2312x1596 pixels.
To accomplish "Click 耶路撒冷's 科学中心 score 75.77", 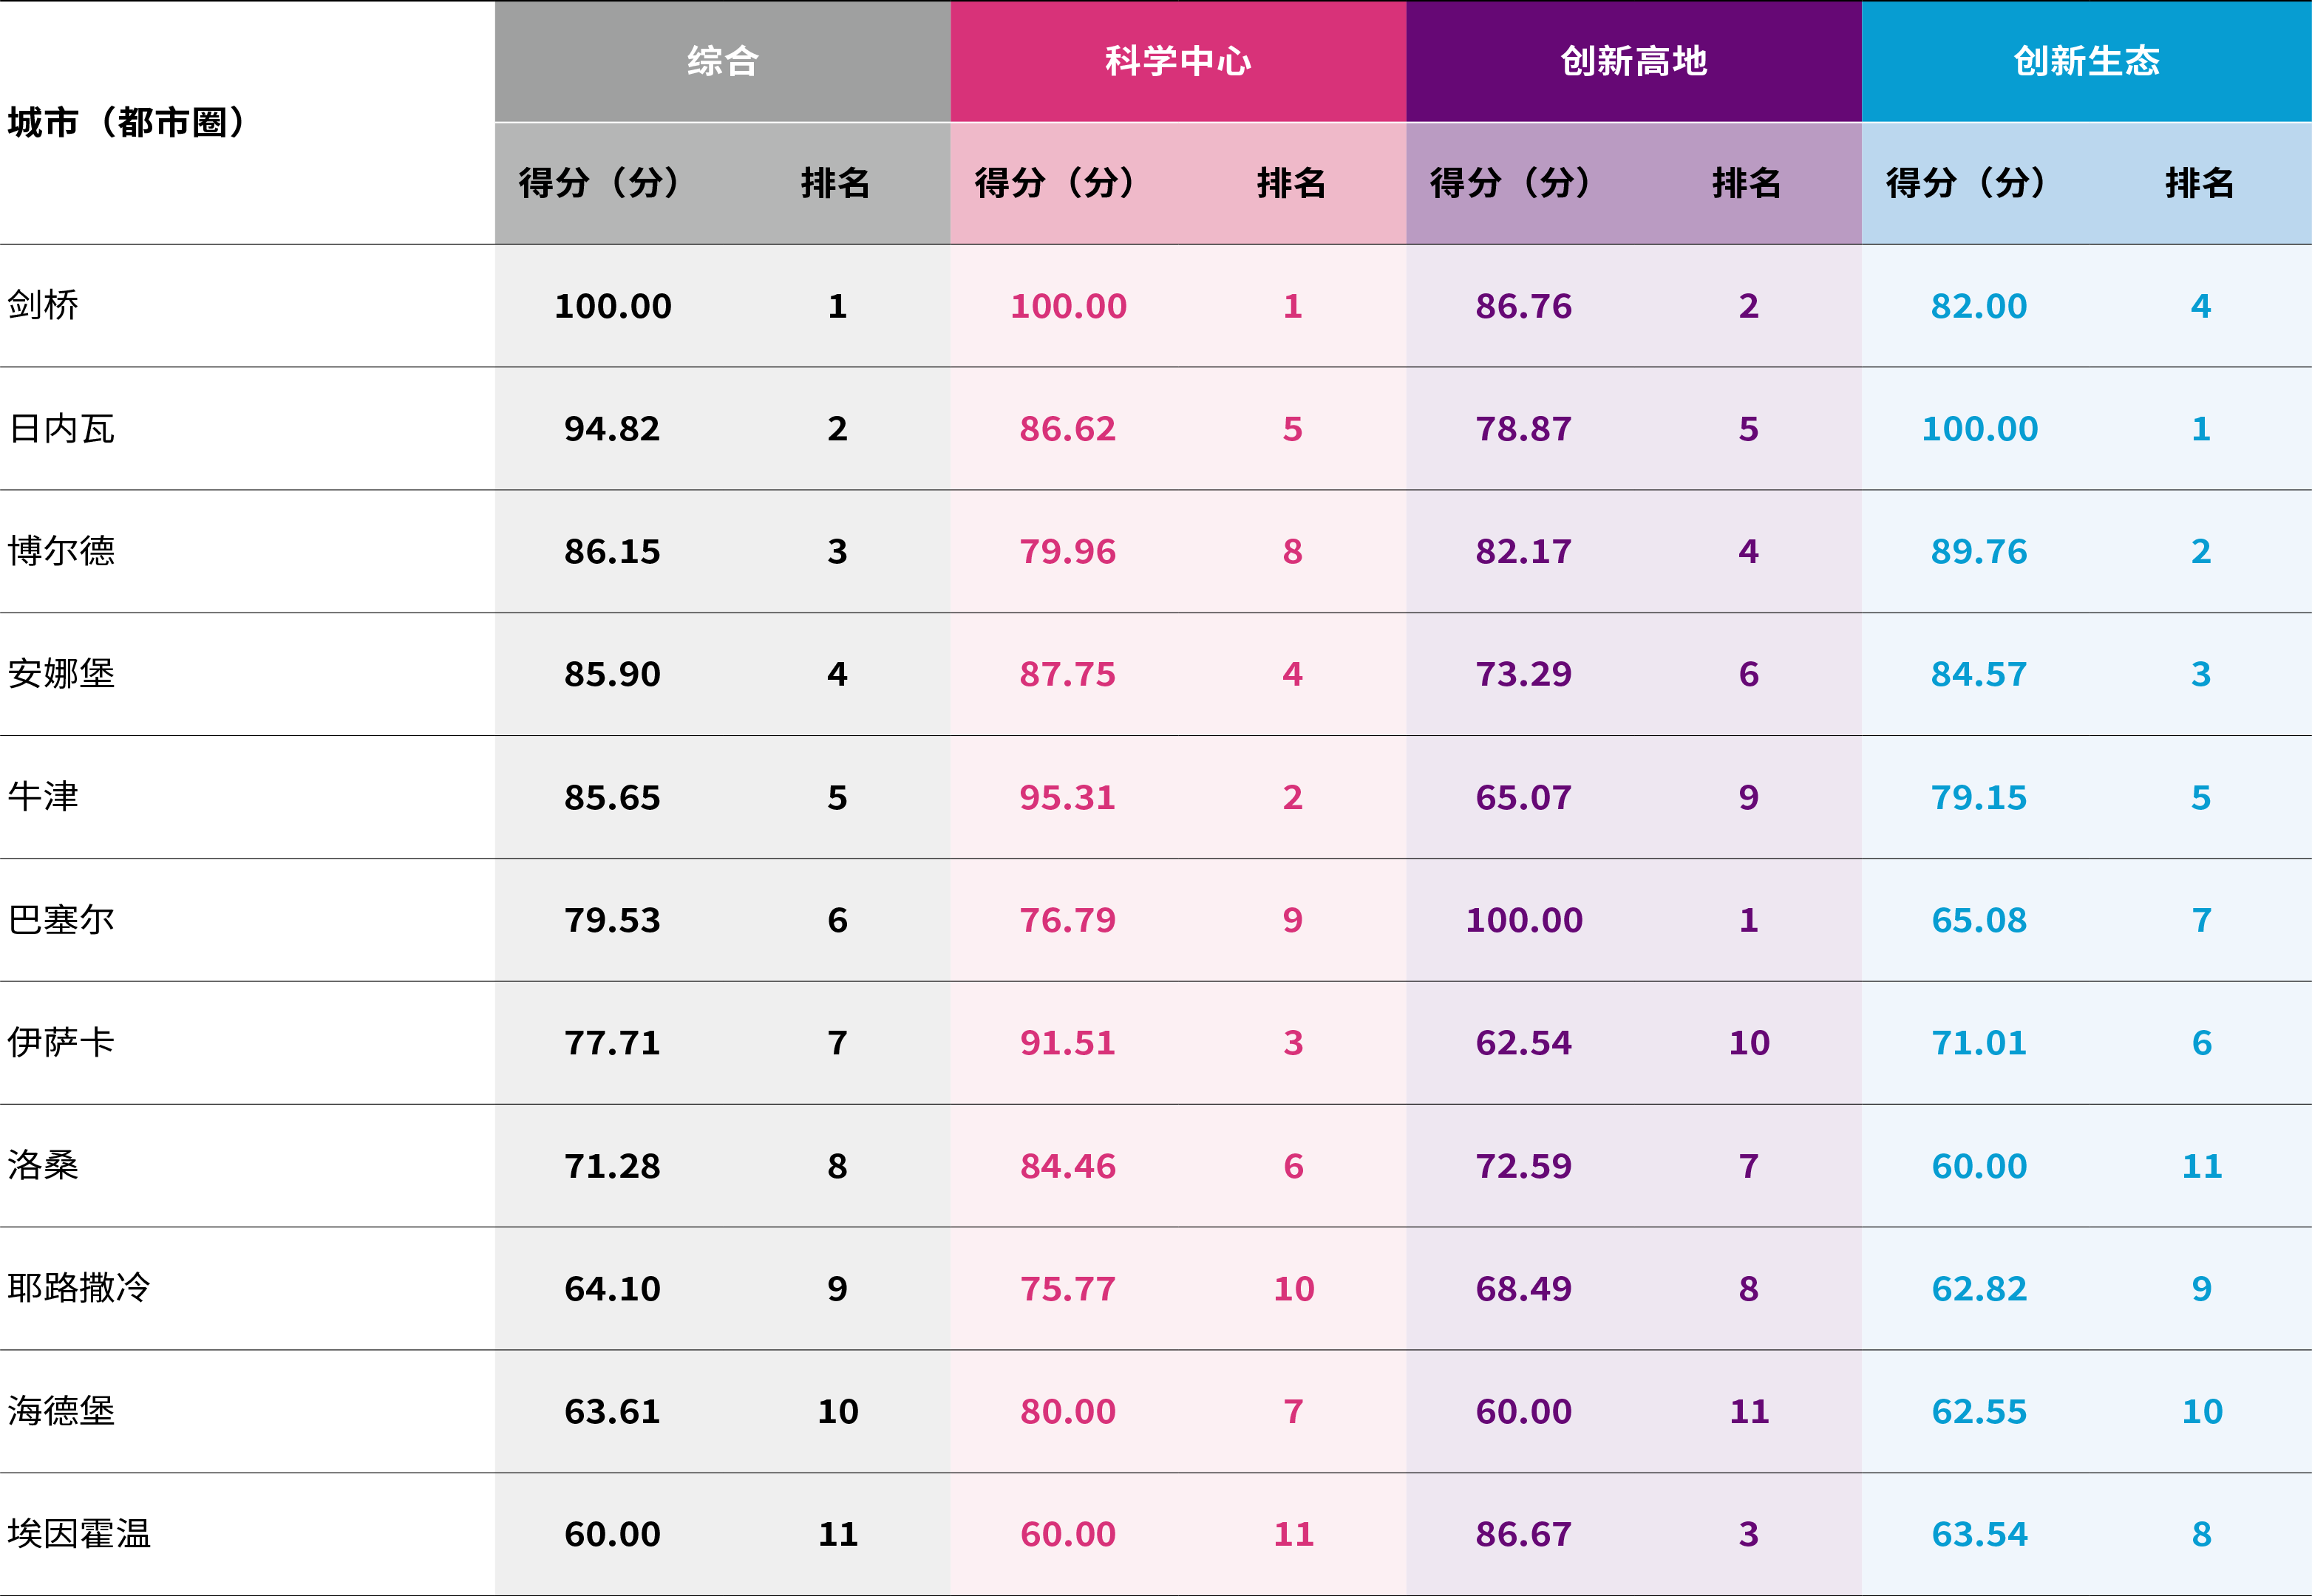I will click(x=1067, y=1290).
